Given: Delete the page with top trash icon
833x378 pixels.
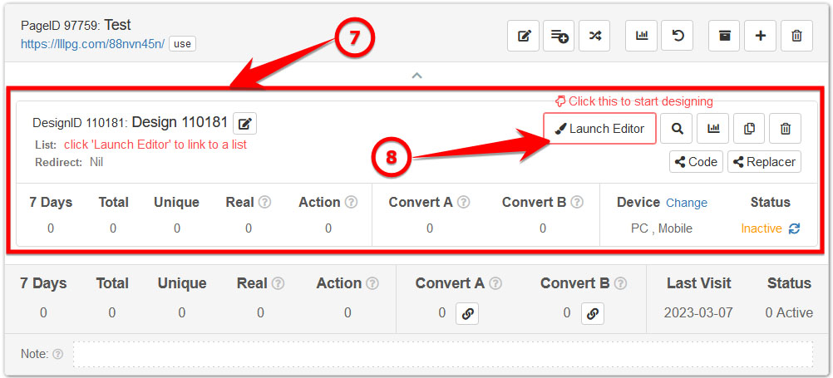Looking at the screenshot, I should pos(796,36).
